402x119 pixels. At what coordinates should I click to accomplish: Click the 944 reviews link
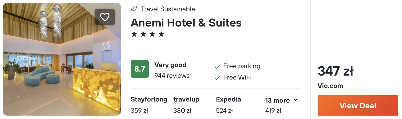tap(172, 76)
